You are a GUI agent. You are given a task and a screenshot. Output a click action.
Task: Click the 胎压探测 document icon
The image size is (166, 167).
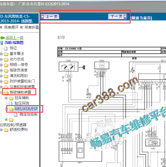point(11,104)
